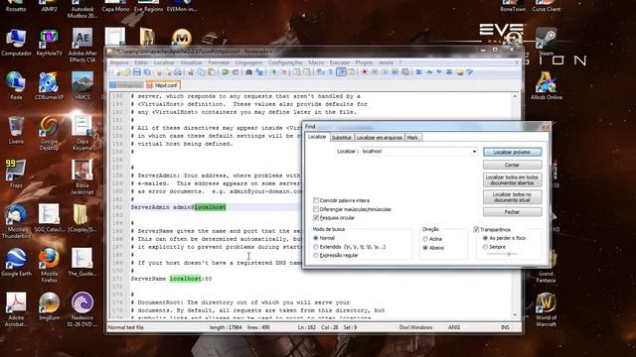Image resolution: width=636 pixels, height=357 pixels.
Task: Click the Fechar button
Action: coord(512,212)
